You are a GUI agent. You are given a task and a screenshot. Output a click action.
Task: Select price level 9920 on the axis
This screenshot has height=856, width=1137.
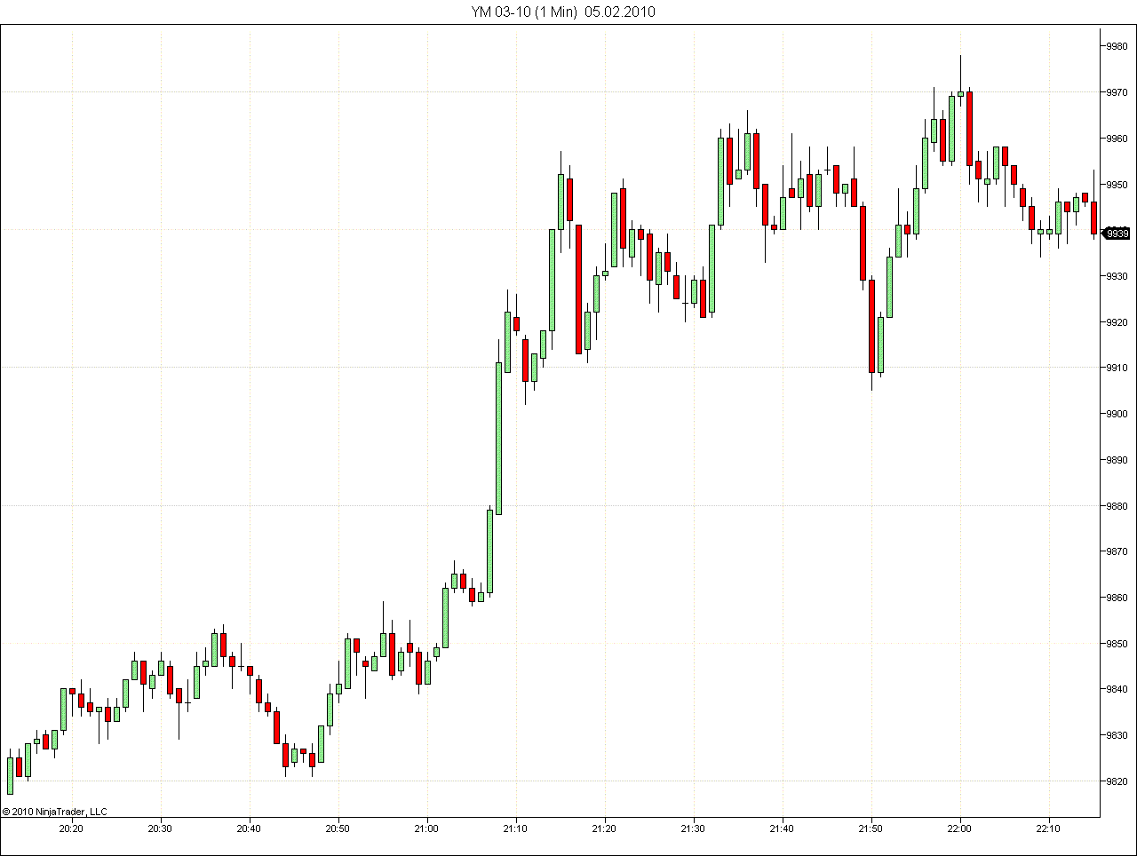coord(1116,322)
